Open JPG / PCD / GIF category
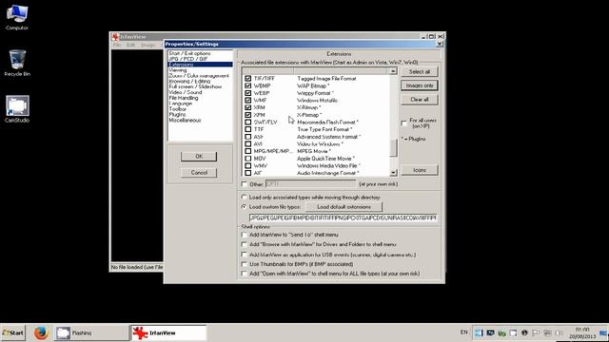 tap(188, 59)
